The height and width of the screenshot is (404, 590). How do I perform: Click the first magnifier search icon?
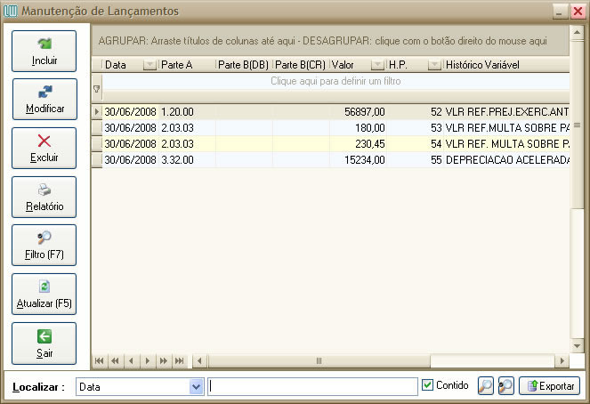point(485,386)
